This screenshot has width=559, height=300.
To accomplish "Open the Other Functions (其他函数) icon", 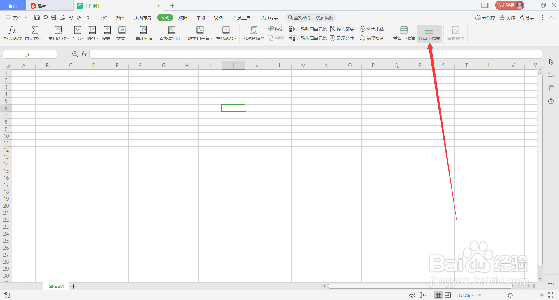I will pyautogui.click(x=226, y=30).
